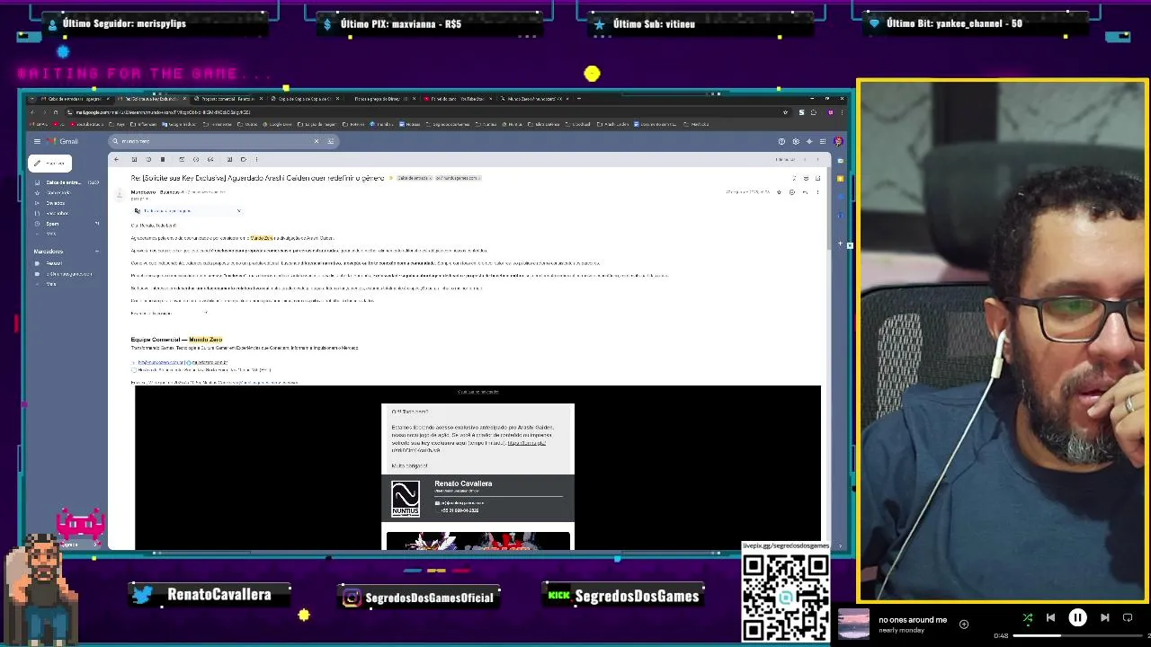The height and width of the screenshot is (647, 1151).
Task: Toggle Spotify shuffle
Action: coord(1028,617)
